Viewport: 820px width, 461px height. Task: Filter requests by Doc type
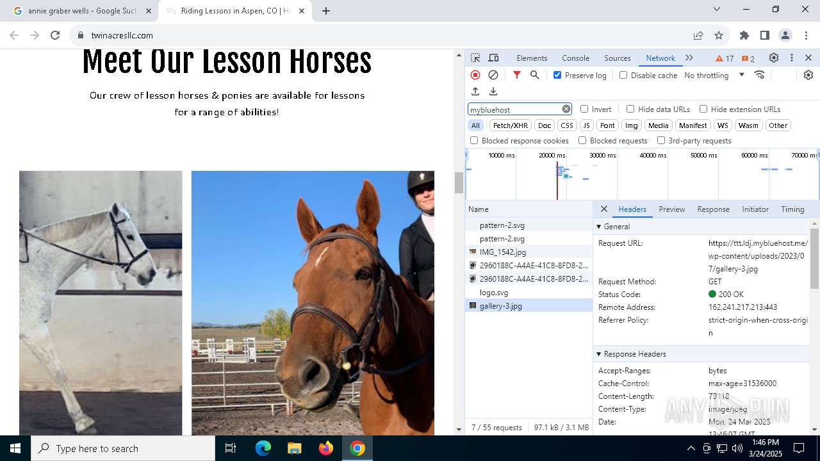pyautogui.click(x=545, y=125)
